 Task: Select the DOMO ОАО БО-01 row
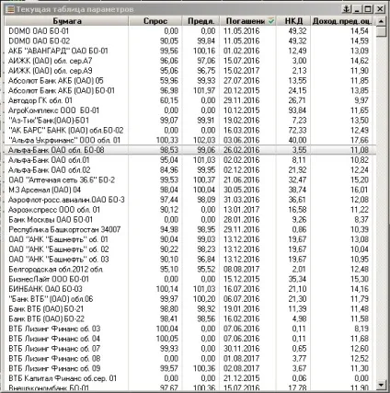tap(189, 31)
